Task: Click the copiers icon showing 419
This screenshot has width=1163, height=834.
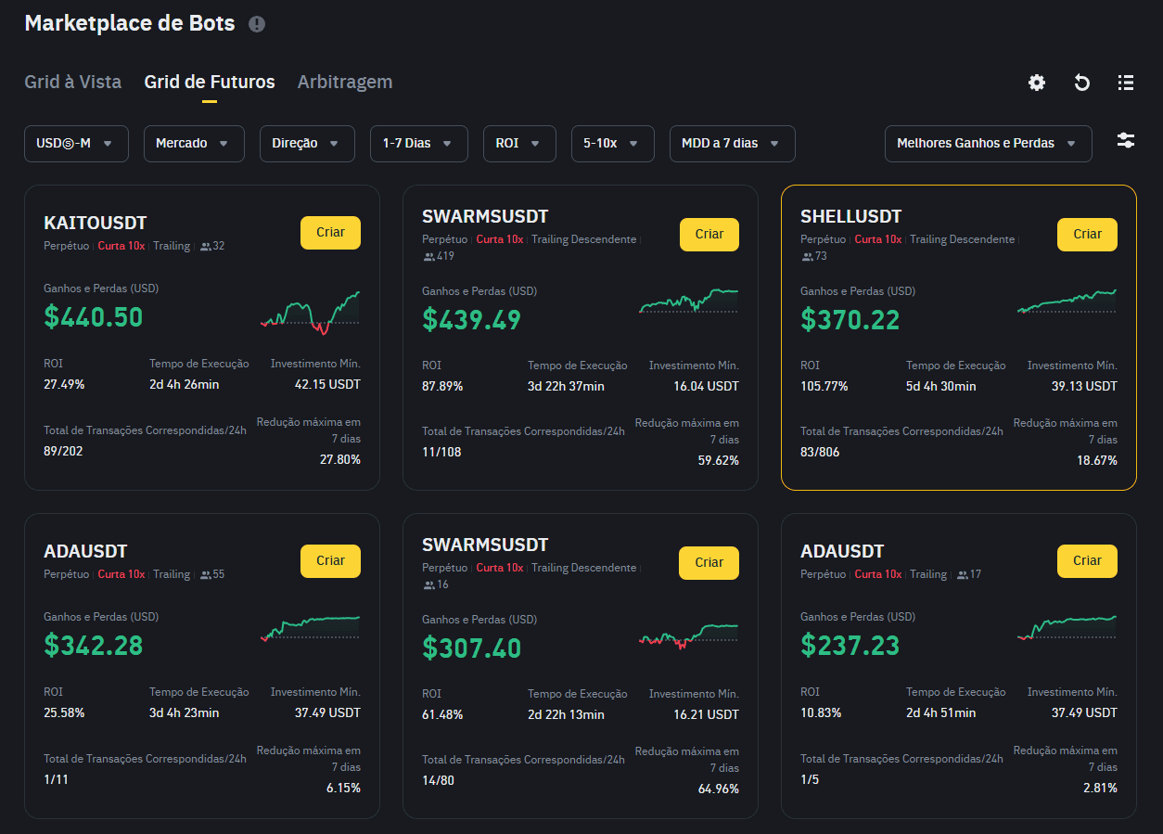Action: 428,256
